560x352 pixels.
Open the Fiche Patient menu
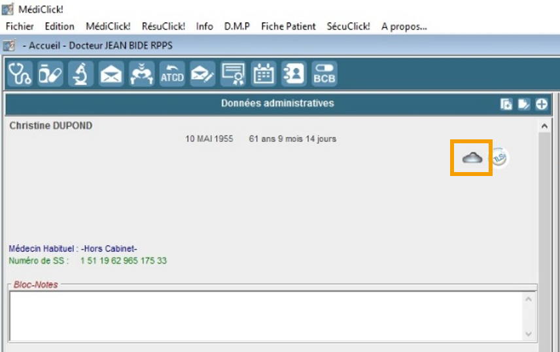point(288,26)
